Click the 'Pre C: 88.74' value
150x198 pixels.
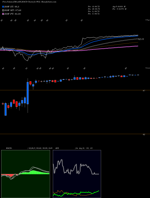(x=94, y=14)
